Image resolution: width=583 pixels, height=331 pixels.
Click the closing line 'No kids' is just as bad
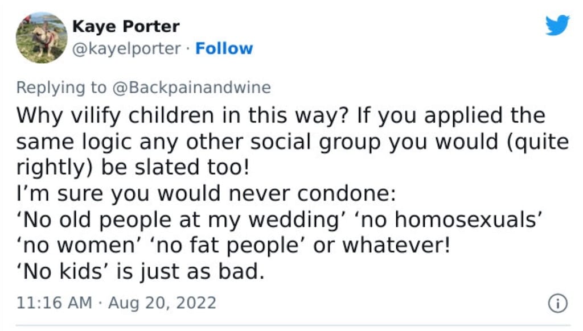pyautogui.click(x=141, y=271)
